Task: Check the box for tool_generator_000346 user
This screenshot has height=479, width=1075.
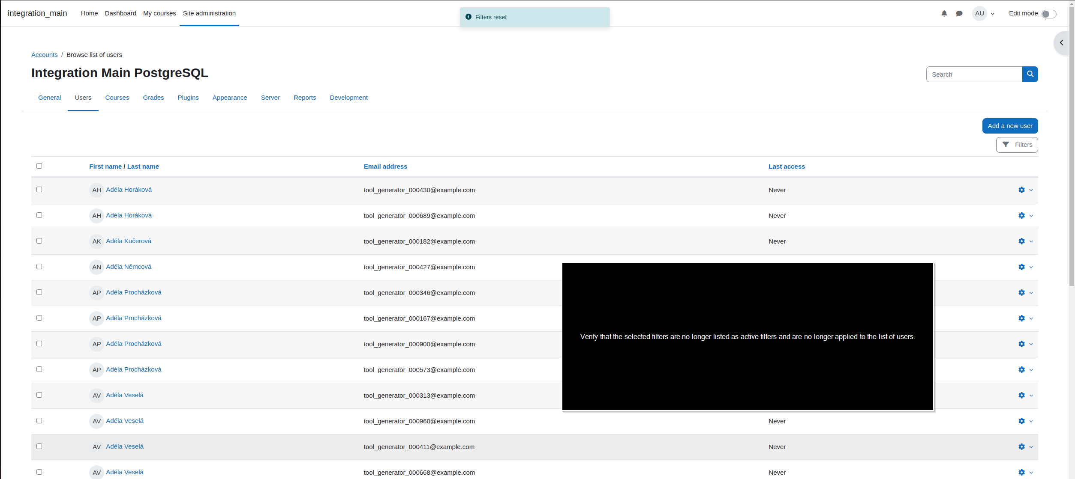Action: click(39, 292)
